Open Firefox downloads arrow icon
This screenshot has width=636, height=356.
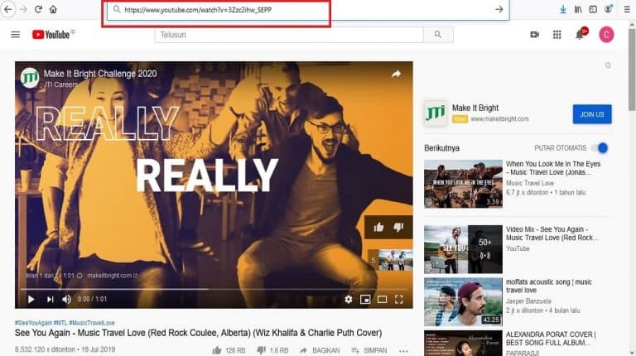[563, 9]
